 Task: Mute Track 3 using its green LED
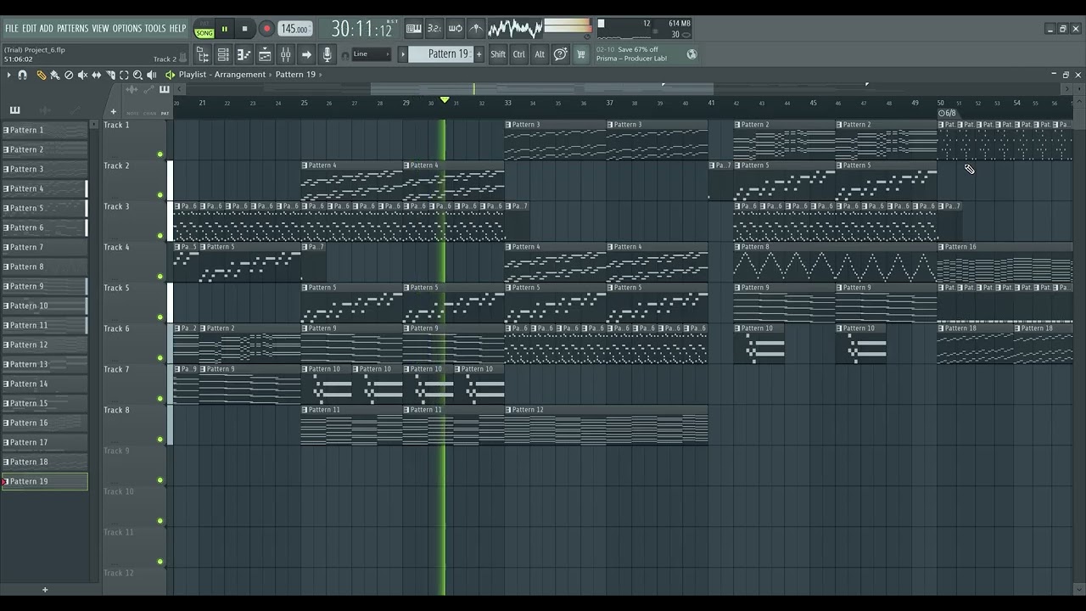[x=160, y=236]
